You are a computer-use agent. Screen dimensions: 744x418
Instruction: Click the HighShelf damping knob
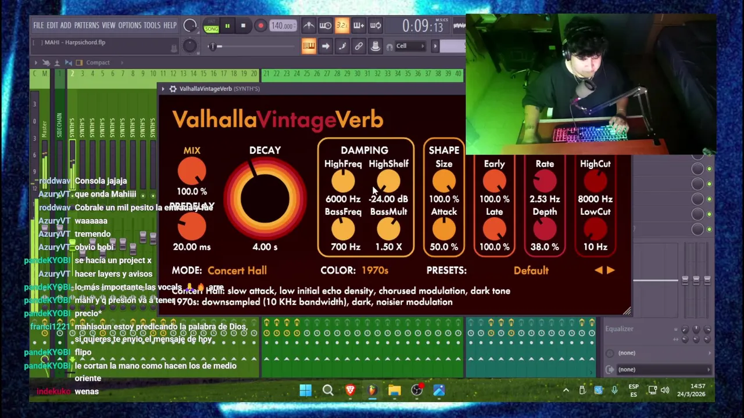click(x=388, y=182)
